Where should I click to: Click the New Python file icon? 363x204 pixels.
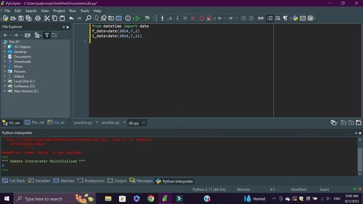click(6, 18)
